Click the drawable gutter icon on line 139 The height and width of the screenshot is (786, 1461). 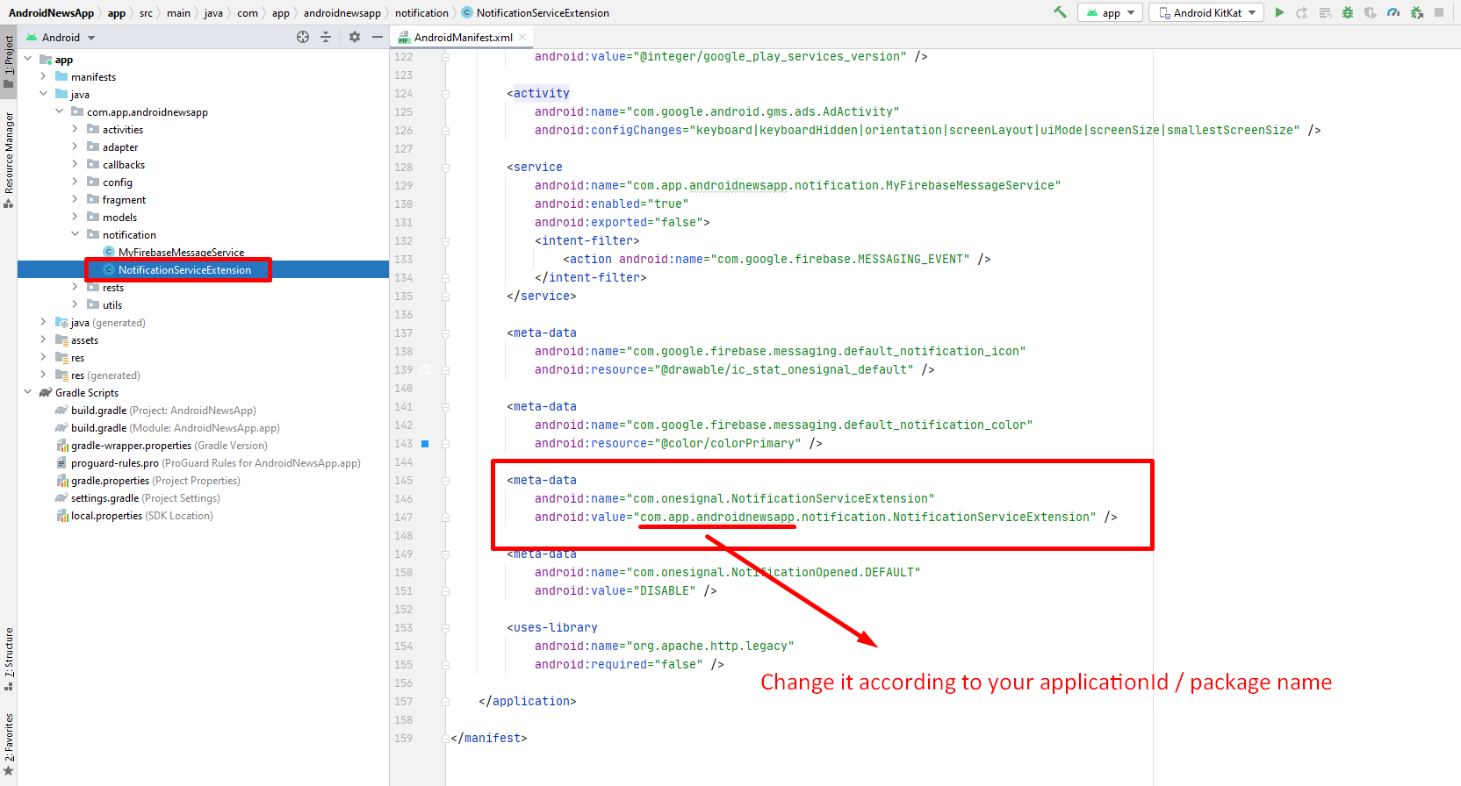pos(425,369)
